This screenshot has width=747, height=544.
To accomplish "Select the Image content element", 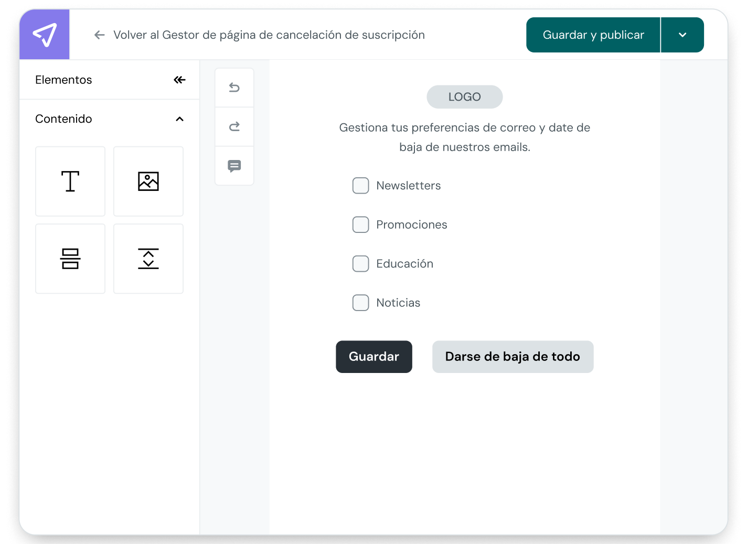I will coord(148,181).
